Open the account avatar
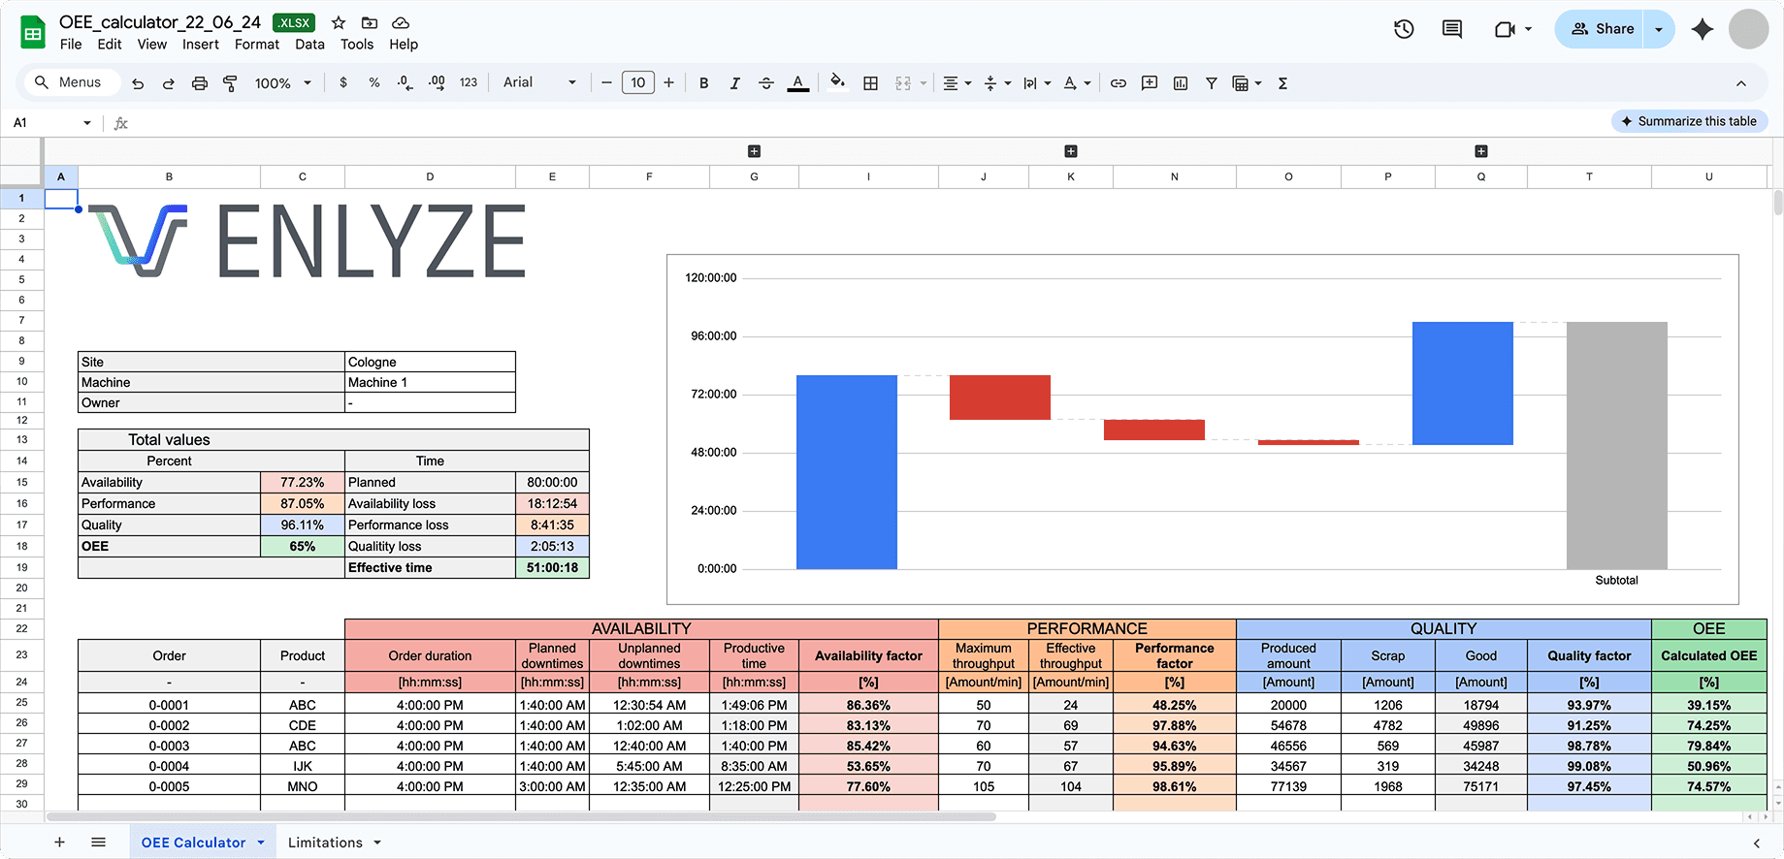 1749,29
